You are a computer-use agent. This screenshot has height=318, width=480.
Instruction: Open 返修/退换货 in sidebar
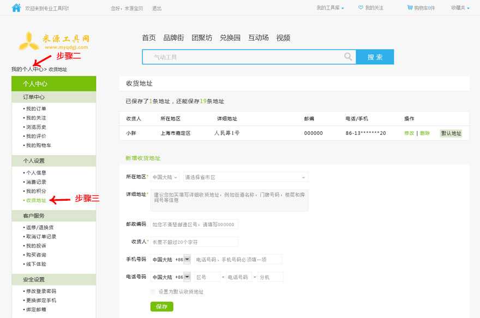[x=40, y=227]
